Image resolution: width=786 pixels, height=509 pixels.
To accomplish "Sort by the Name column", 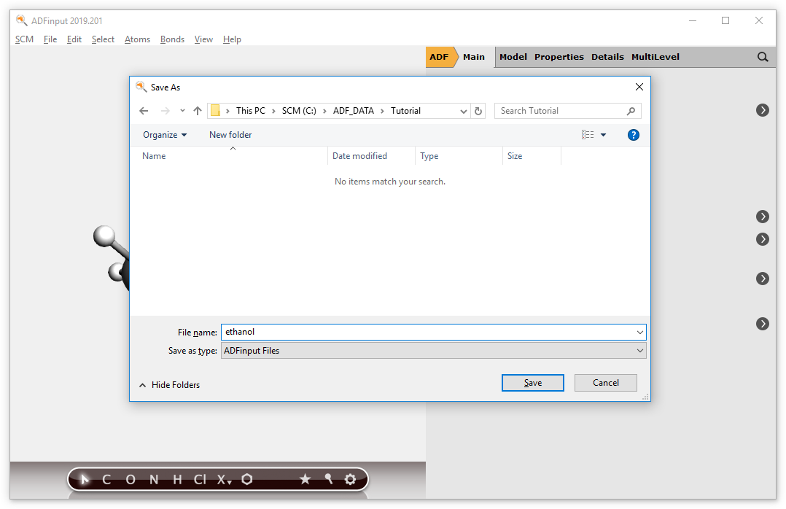I will click(230, 156).
